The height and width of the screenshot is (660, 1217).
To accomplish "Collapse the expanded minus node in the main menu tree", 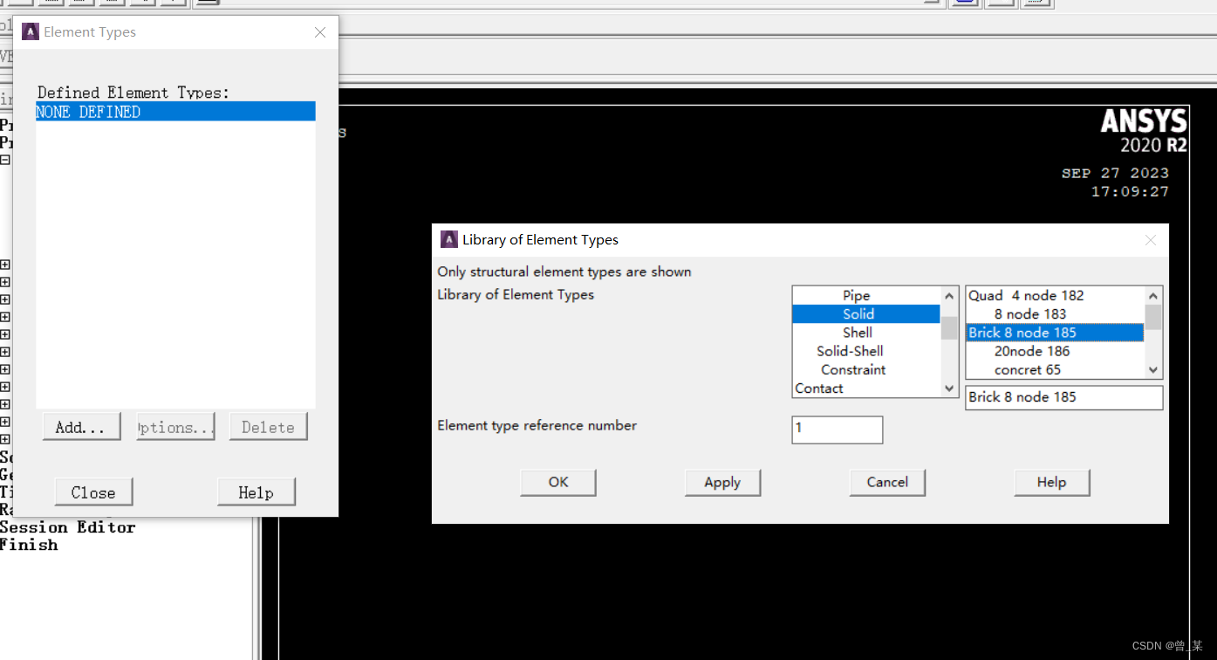I will click(5, 161).
